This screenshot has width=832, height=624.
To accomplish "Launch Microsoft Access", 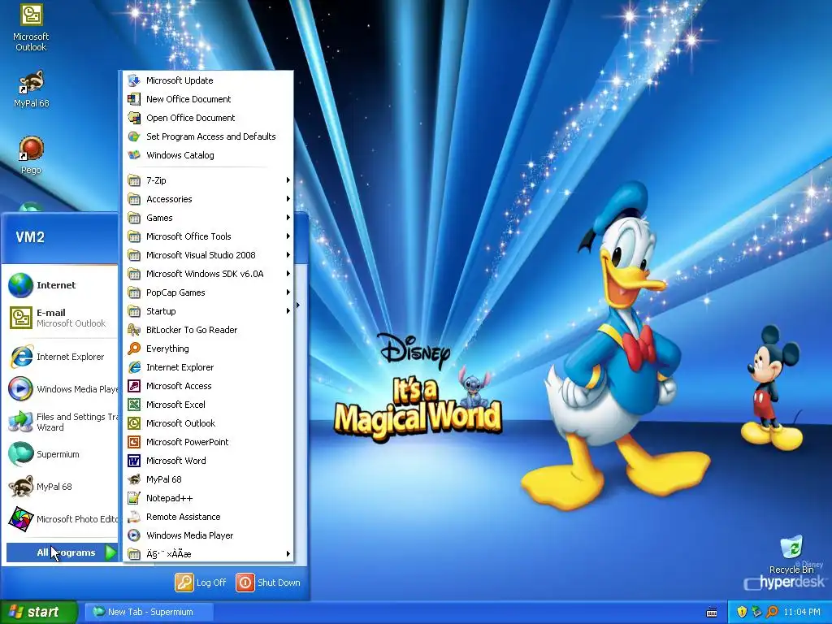I will point(207,386).
